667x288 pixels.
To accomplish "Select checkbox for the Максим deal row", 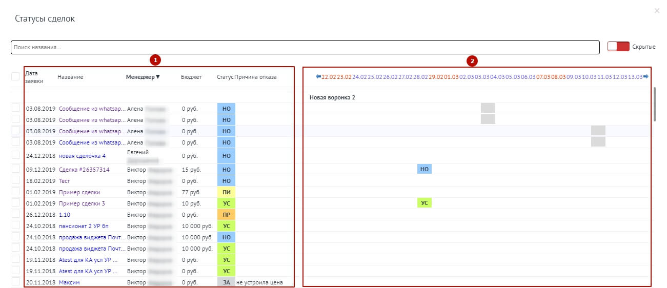I will coord(15,282).
